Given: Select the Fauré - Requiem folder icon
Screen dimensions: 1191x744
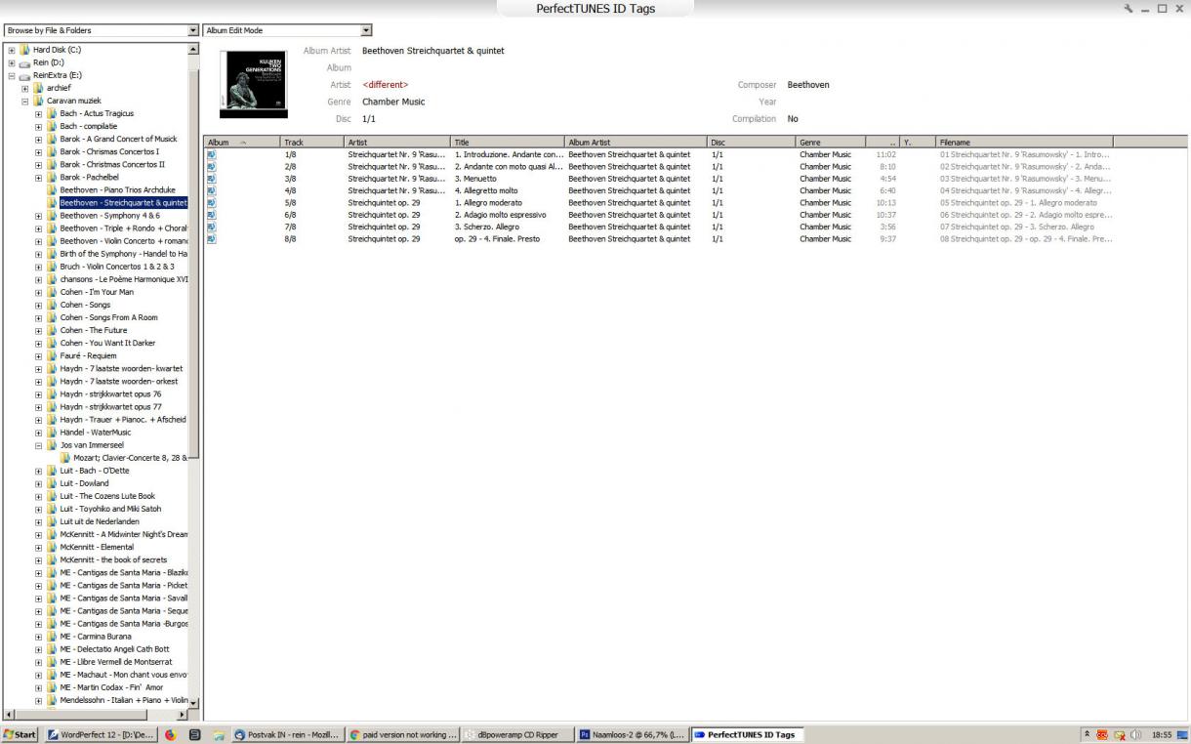Looking at the screenshot, I should [53, 355].
